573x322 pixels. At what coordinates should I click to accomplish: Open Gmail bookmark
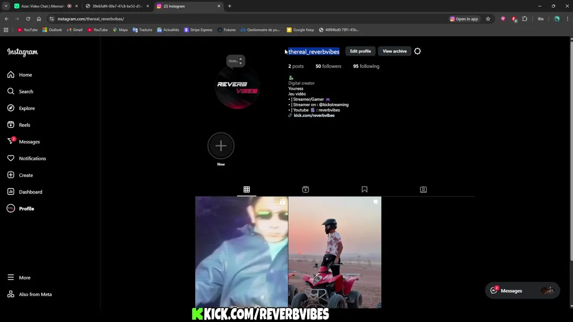click(x=74, y=30)
